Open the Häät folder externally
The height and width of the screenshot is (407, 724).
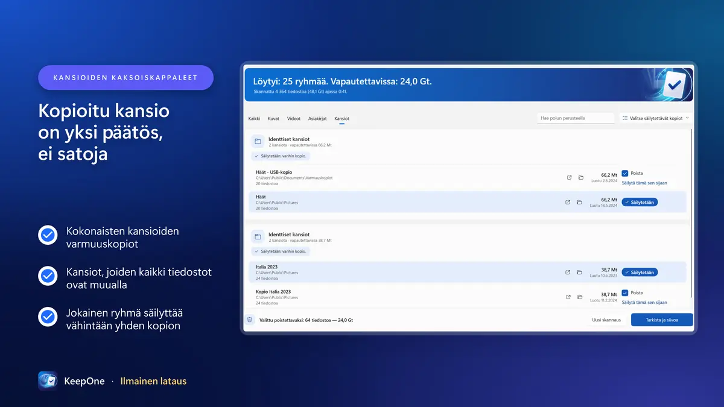pyautogui.click(x=568, y=202)
